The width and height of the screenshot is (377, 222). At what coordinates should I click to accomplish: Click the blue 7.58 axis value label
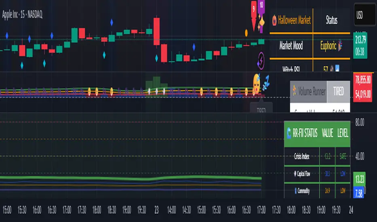pyautogui.click(x=358, y=193)
